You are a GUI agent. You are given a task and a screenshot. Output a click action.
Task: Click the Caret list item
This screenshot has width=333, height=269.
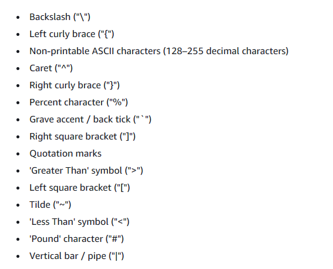click(x=51, y=68)
